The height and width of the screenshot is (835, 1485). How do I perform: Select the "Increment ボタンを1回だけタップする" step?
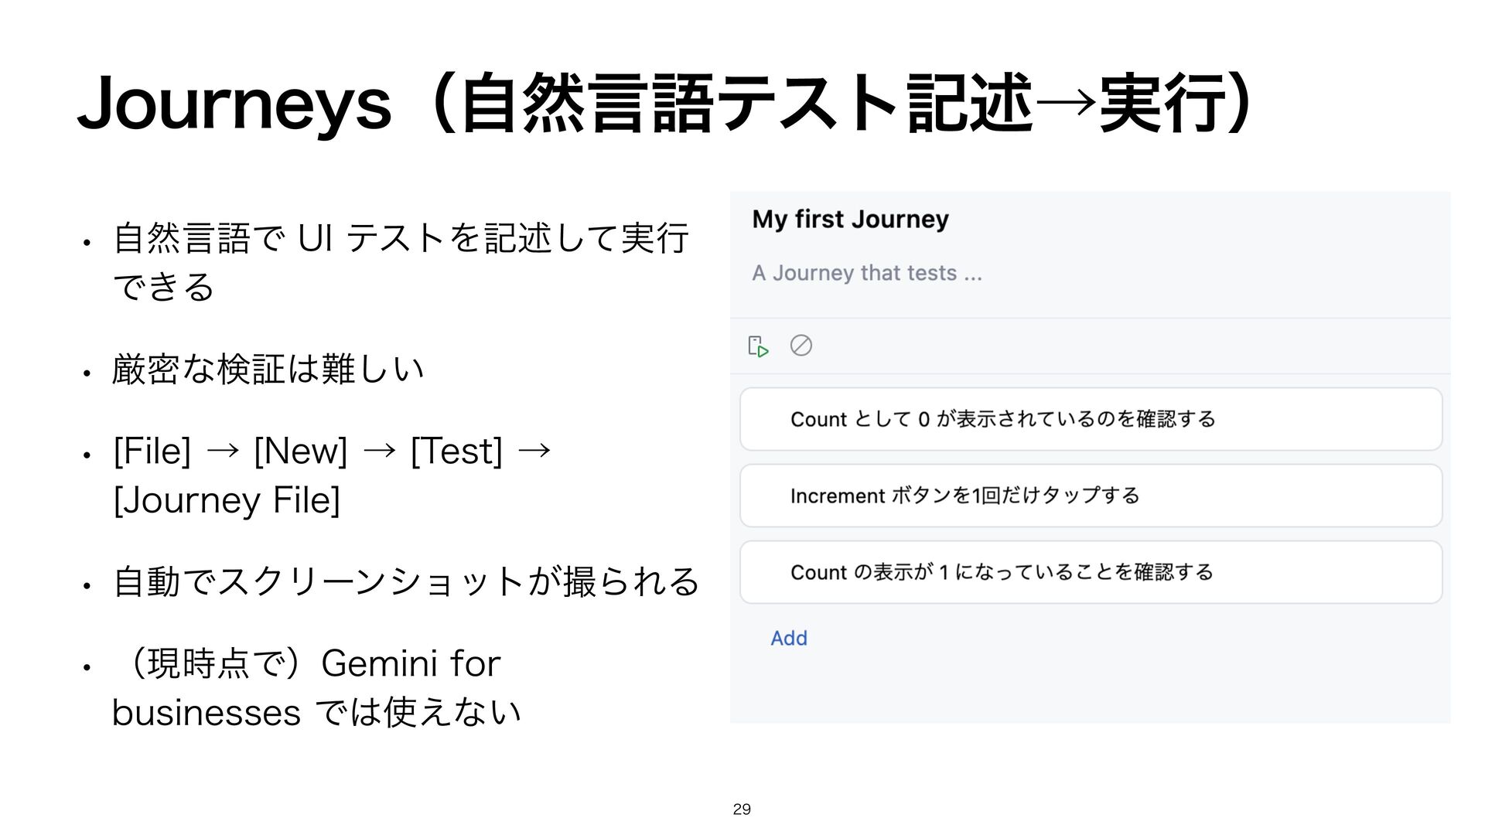[x=1091, y=496]
